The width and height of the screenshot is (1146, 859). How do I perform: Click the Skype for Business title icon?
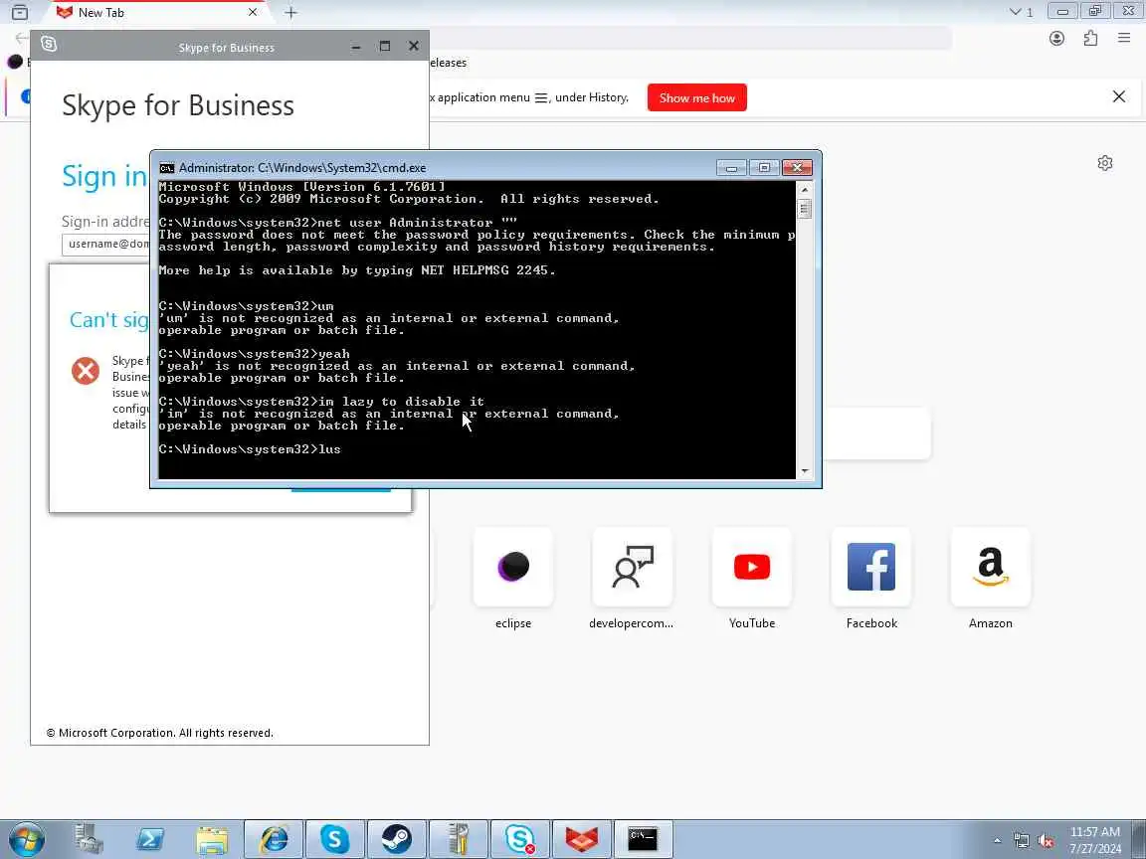pos(49,44)
